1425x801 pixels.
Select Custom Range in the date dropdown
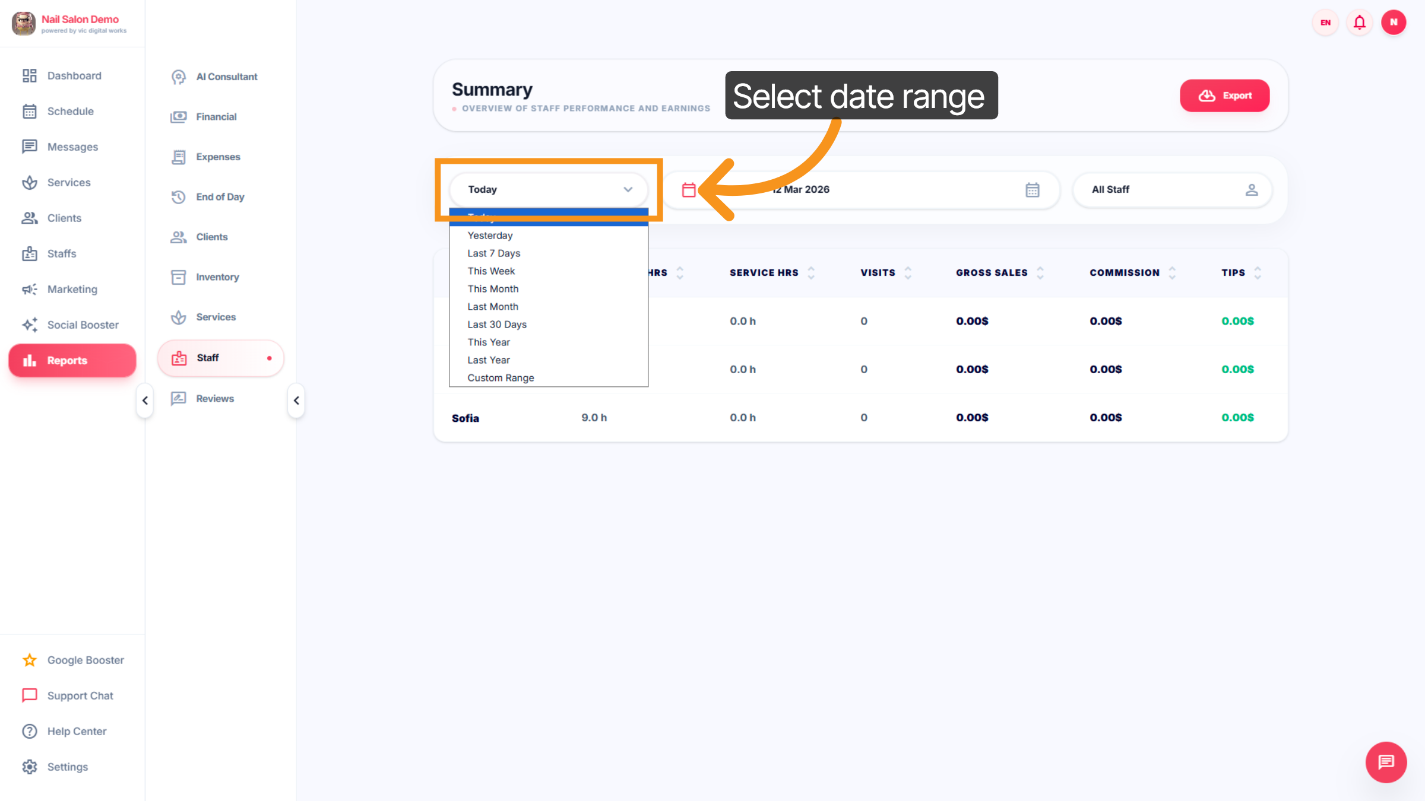coord(501,377)
